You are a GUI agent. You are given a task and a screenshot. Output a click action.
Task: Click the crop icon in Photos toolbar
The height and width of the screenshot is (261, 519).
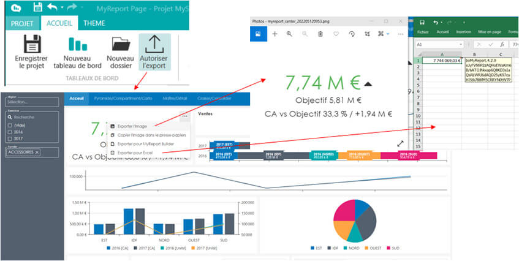[x=367, y=34]
